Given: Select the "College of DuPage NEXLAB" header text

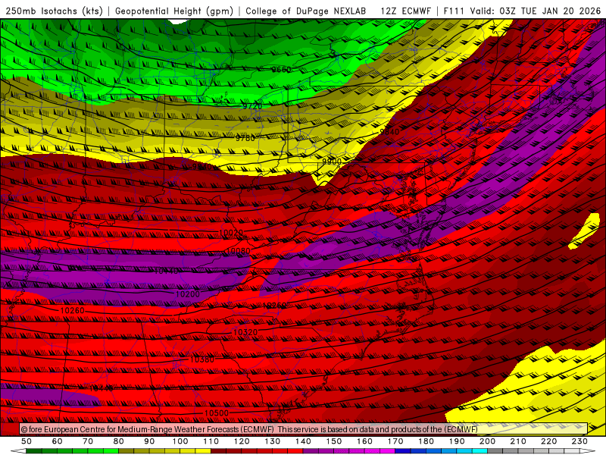Looking at the screenshot, I should click(x=306, y=11).
